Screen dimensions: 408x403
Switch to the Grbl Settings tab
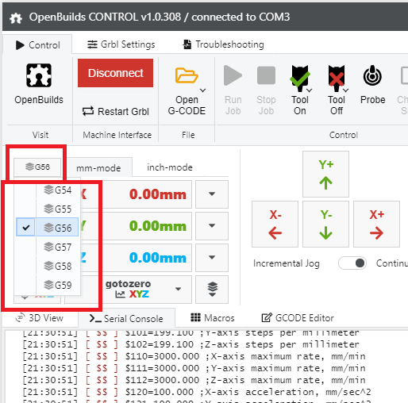tap(121, 44)
